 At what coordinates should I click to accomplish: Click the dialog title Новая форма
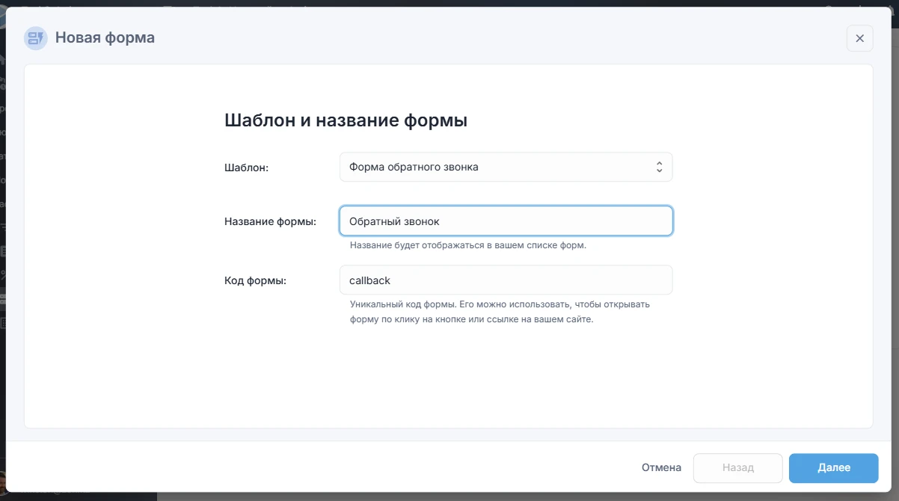coord(105,37)
